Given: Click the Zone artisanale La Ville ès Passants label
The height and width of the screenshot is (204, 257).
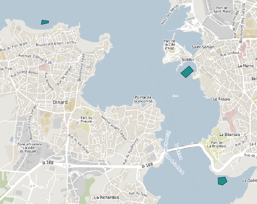Looking at the screenshot, I should coord(29,148).
